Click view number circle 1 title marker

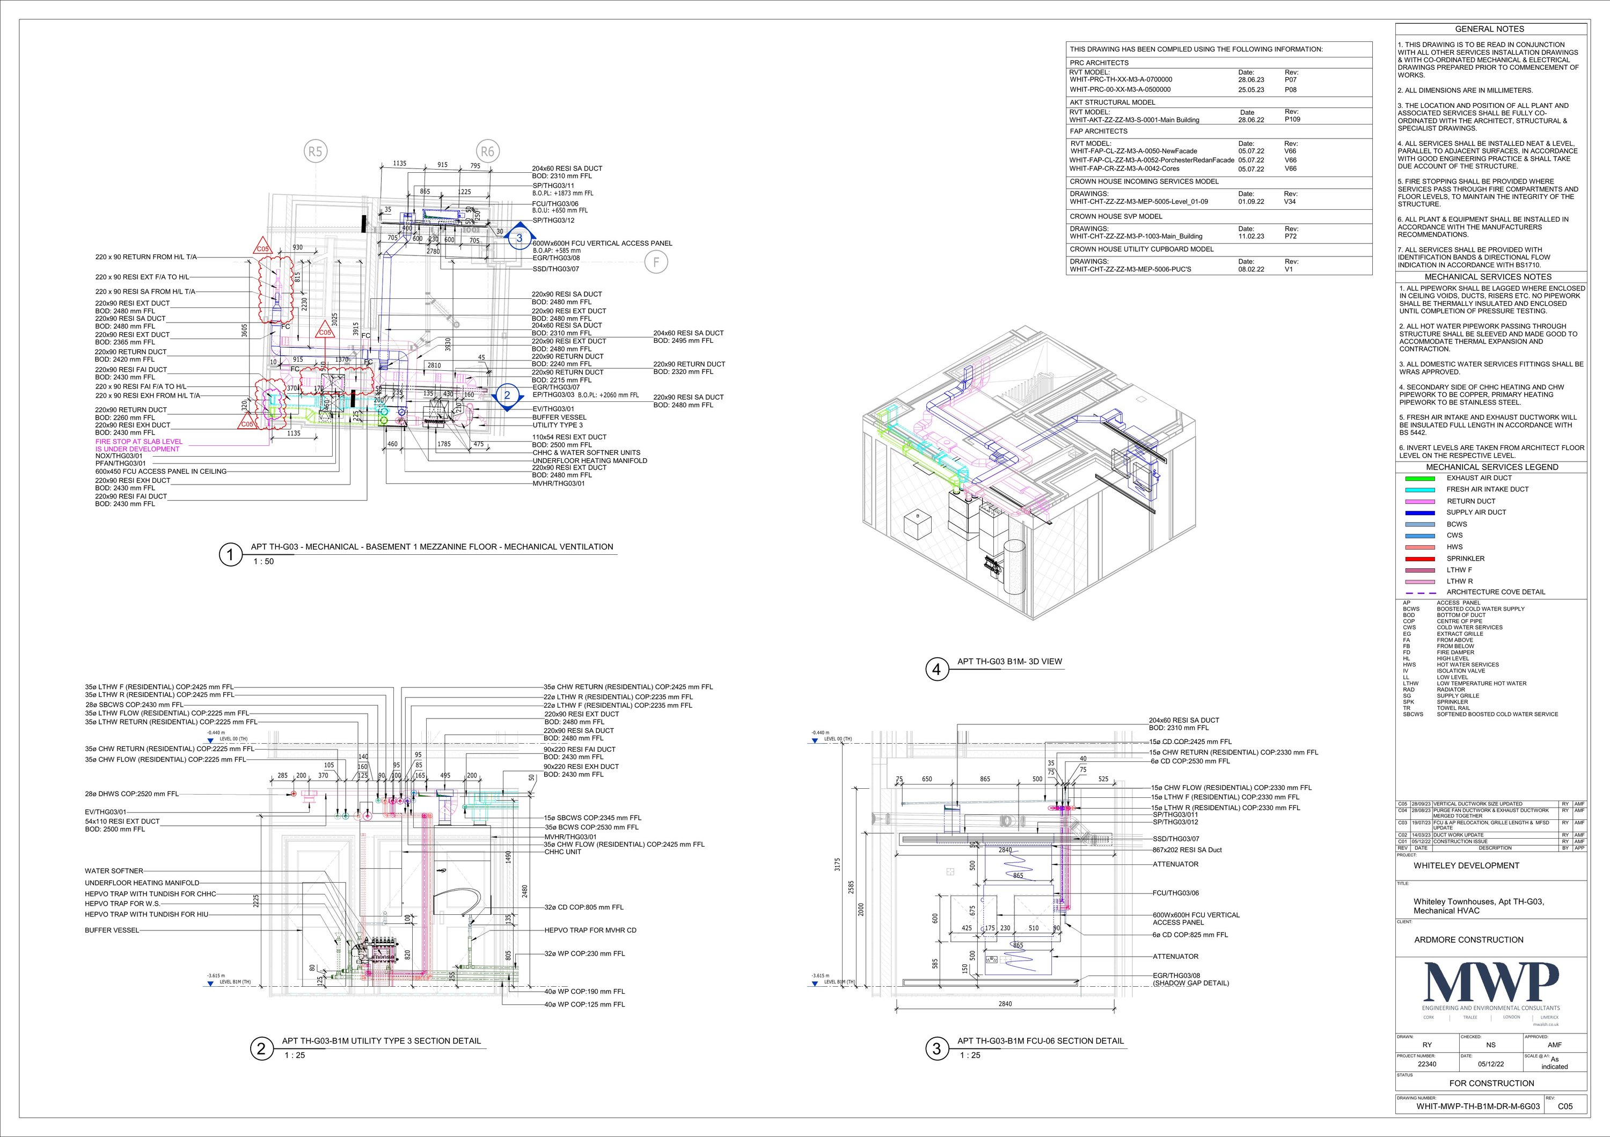[230, 555]
